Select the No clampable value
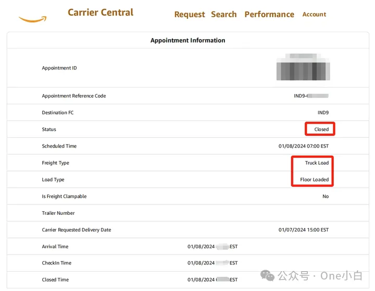The height and width of the screenshot is (291, 375). coord(326,197)
